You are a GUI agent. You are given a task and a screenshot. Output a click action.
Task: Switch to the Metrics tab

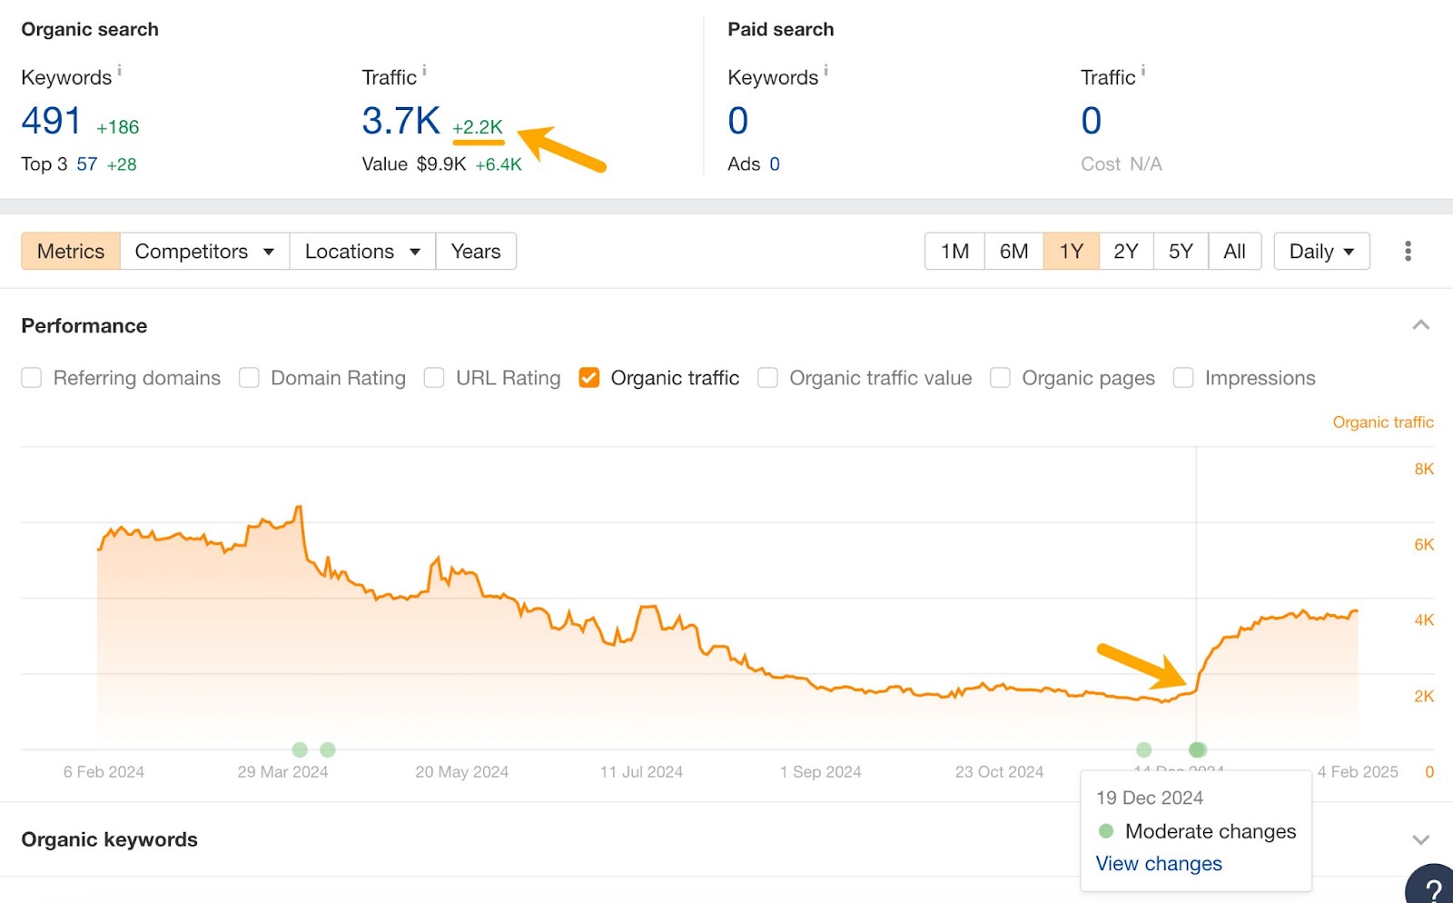tap(70, 251)
